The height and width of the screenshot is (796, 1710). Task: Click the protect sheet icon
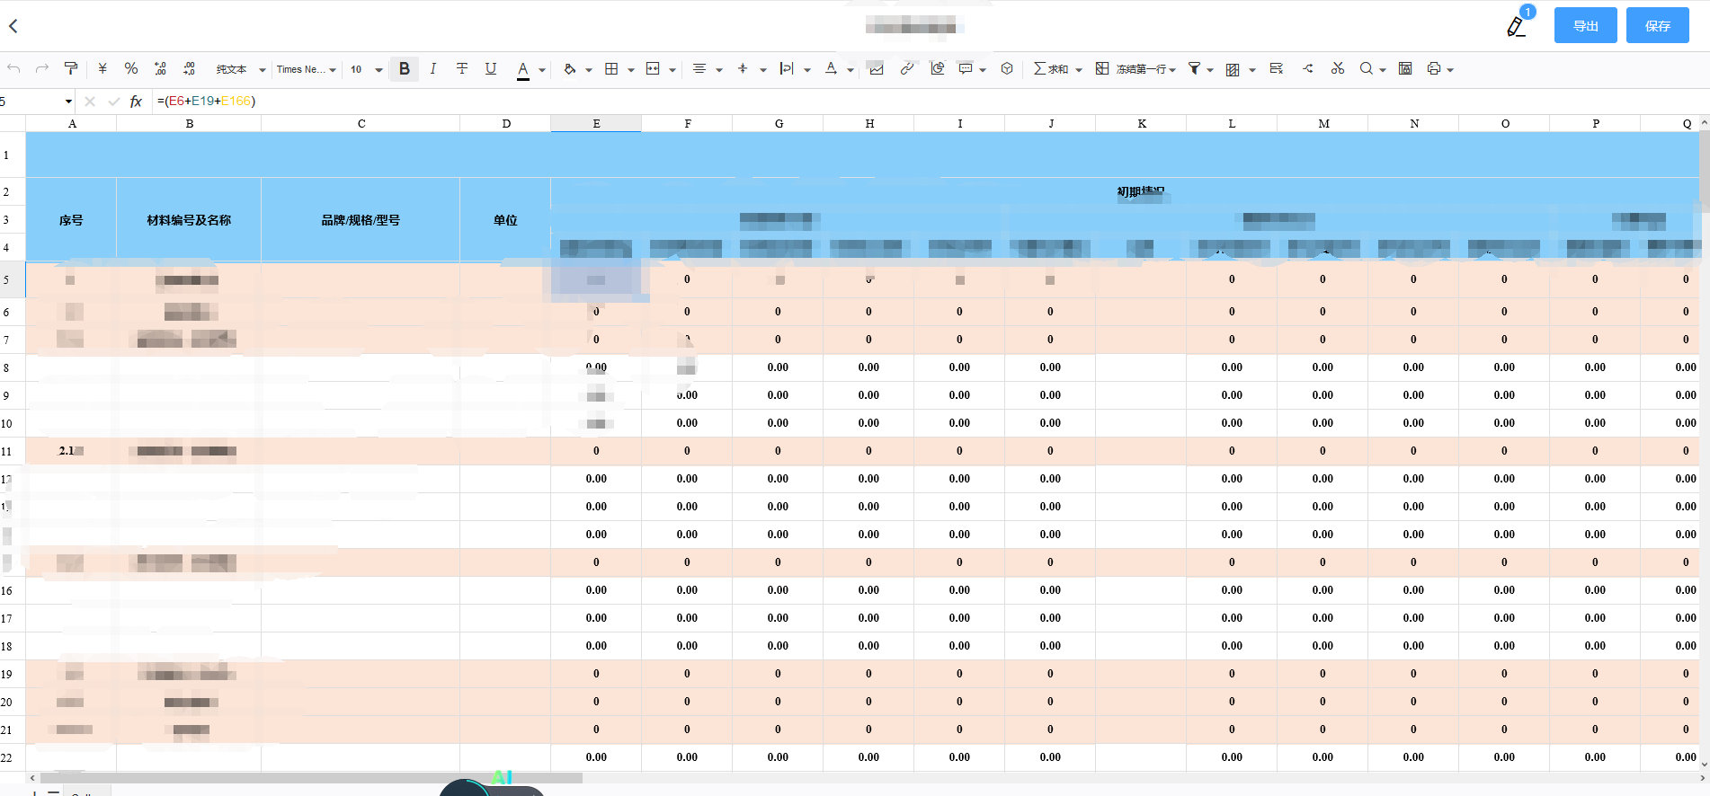point(1405,69)
